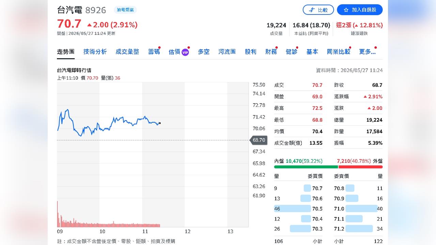The height and width of the screenshot is (245, 436).
Task: Click the last price dot on chart
Action: (160, 123)
